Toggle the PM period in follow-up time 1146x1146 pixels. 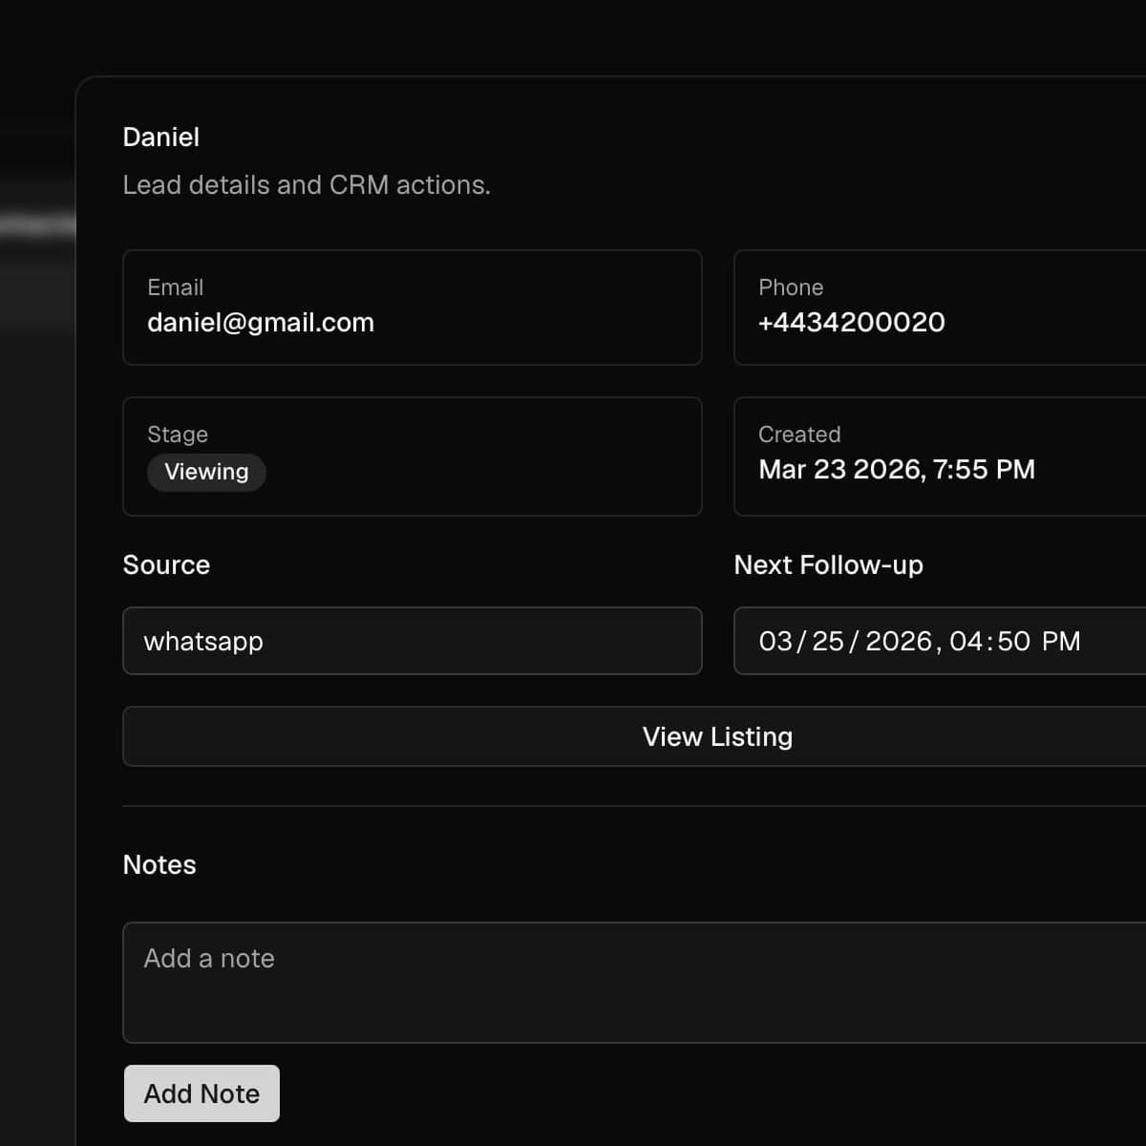tap(1061, 641)
